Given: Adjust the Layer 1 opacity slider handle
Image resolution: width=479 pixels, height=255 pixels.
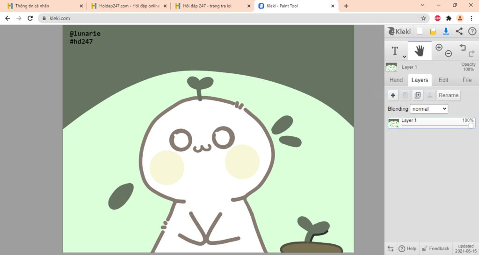Looking at the screenshot, I should pyautogui.click(x=471, y=126).
